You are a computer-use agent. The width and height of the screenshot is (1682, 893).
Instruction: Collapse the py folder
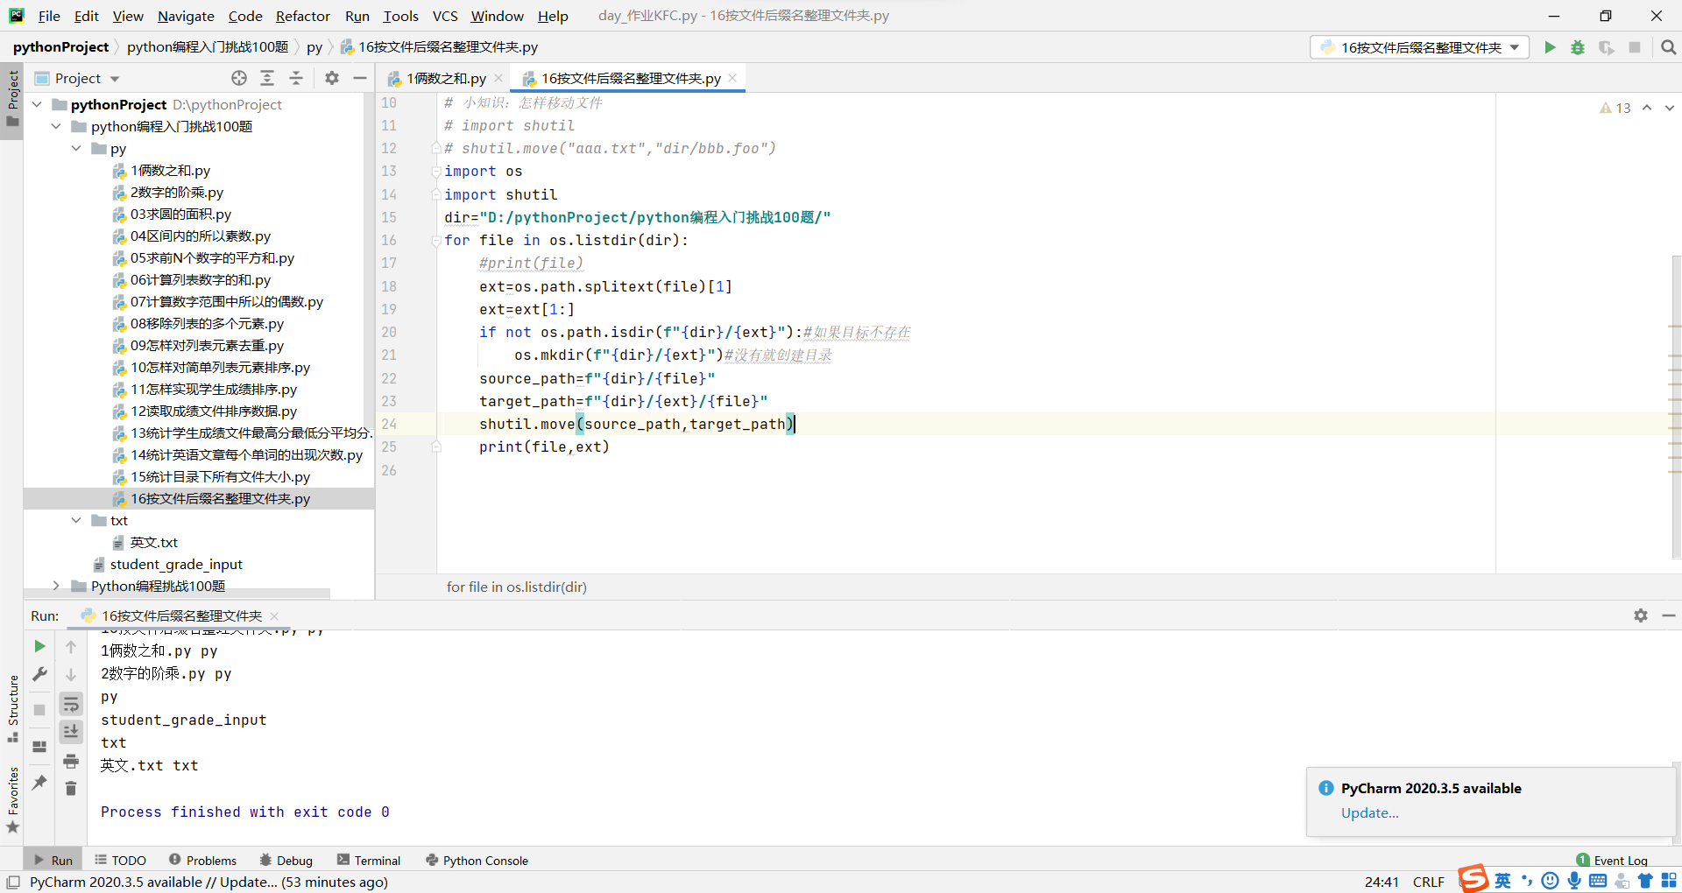[76, 148]
